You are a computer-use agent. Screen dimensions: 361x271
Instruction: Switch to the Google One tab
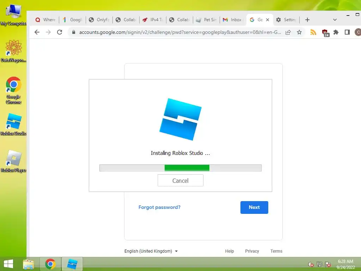pos(72,20)
